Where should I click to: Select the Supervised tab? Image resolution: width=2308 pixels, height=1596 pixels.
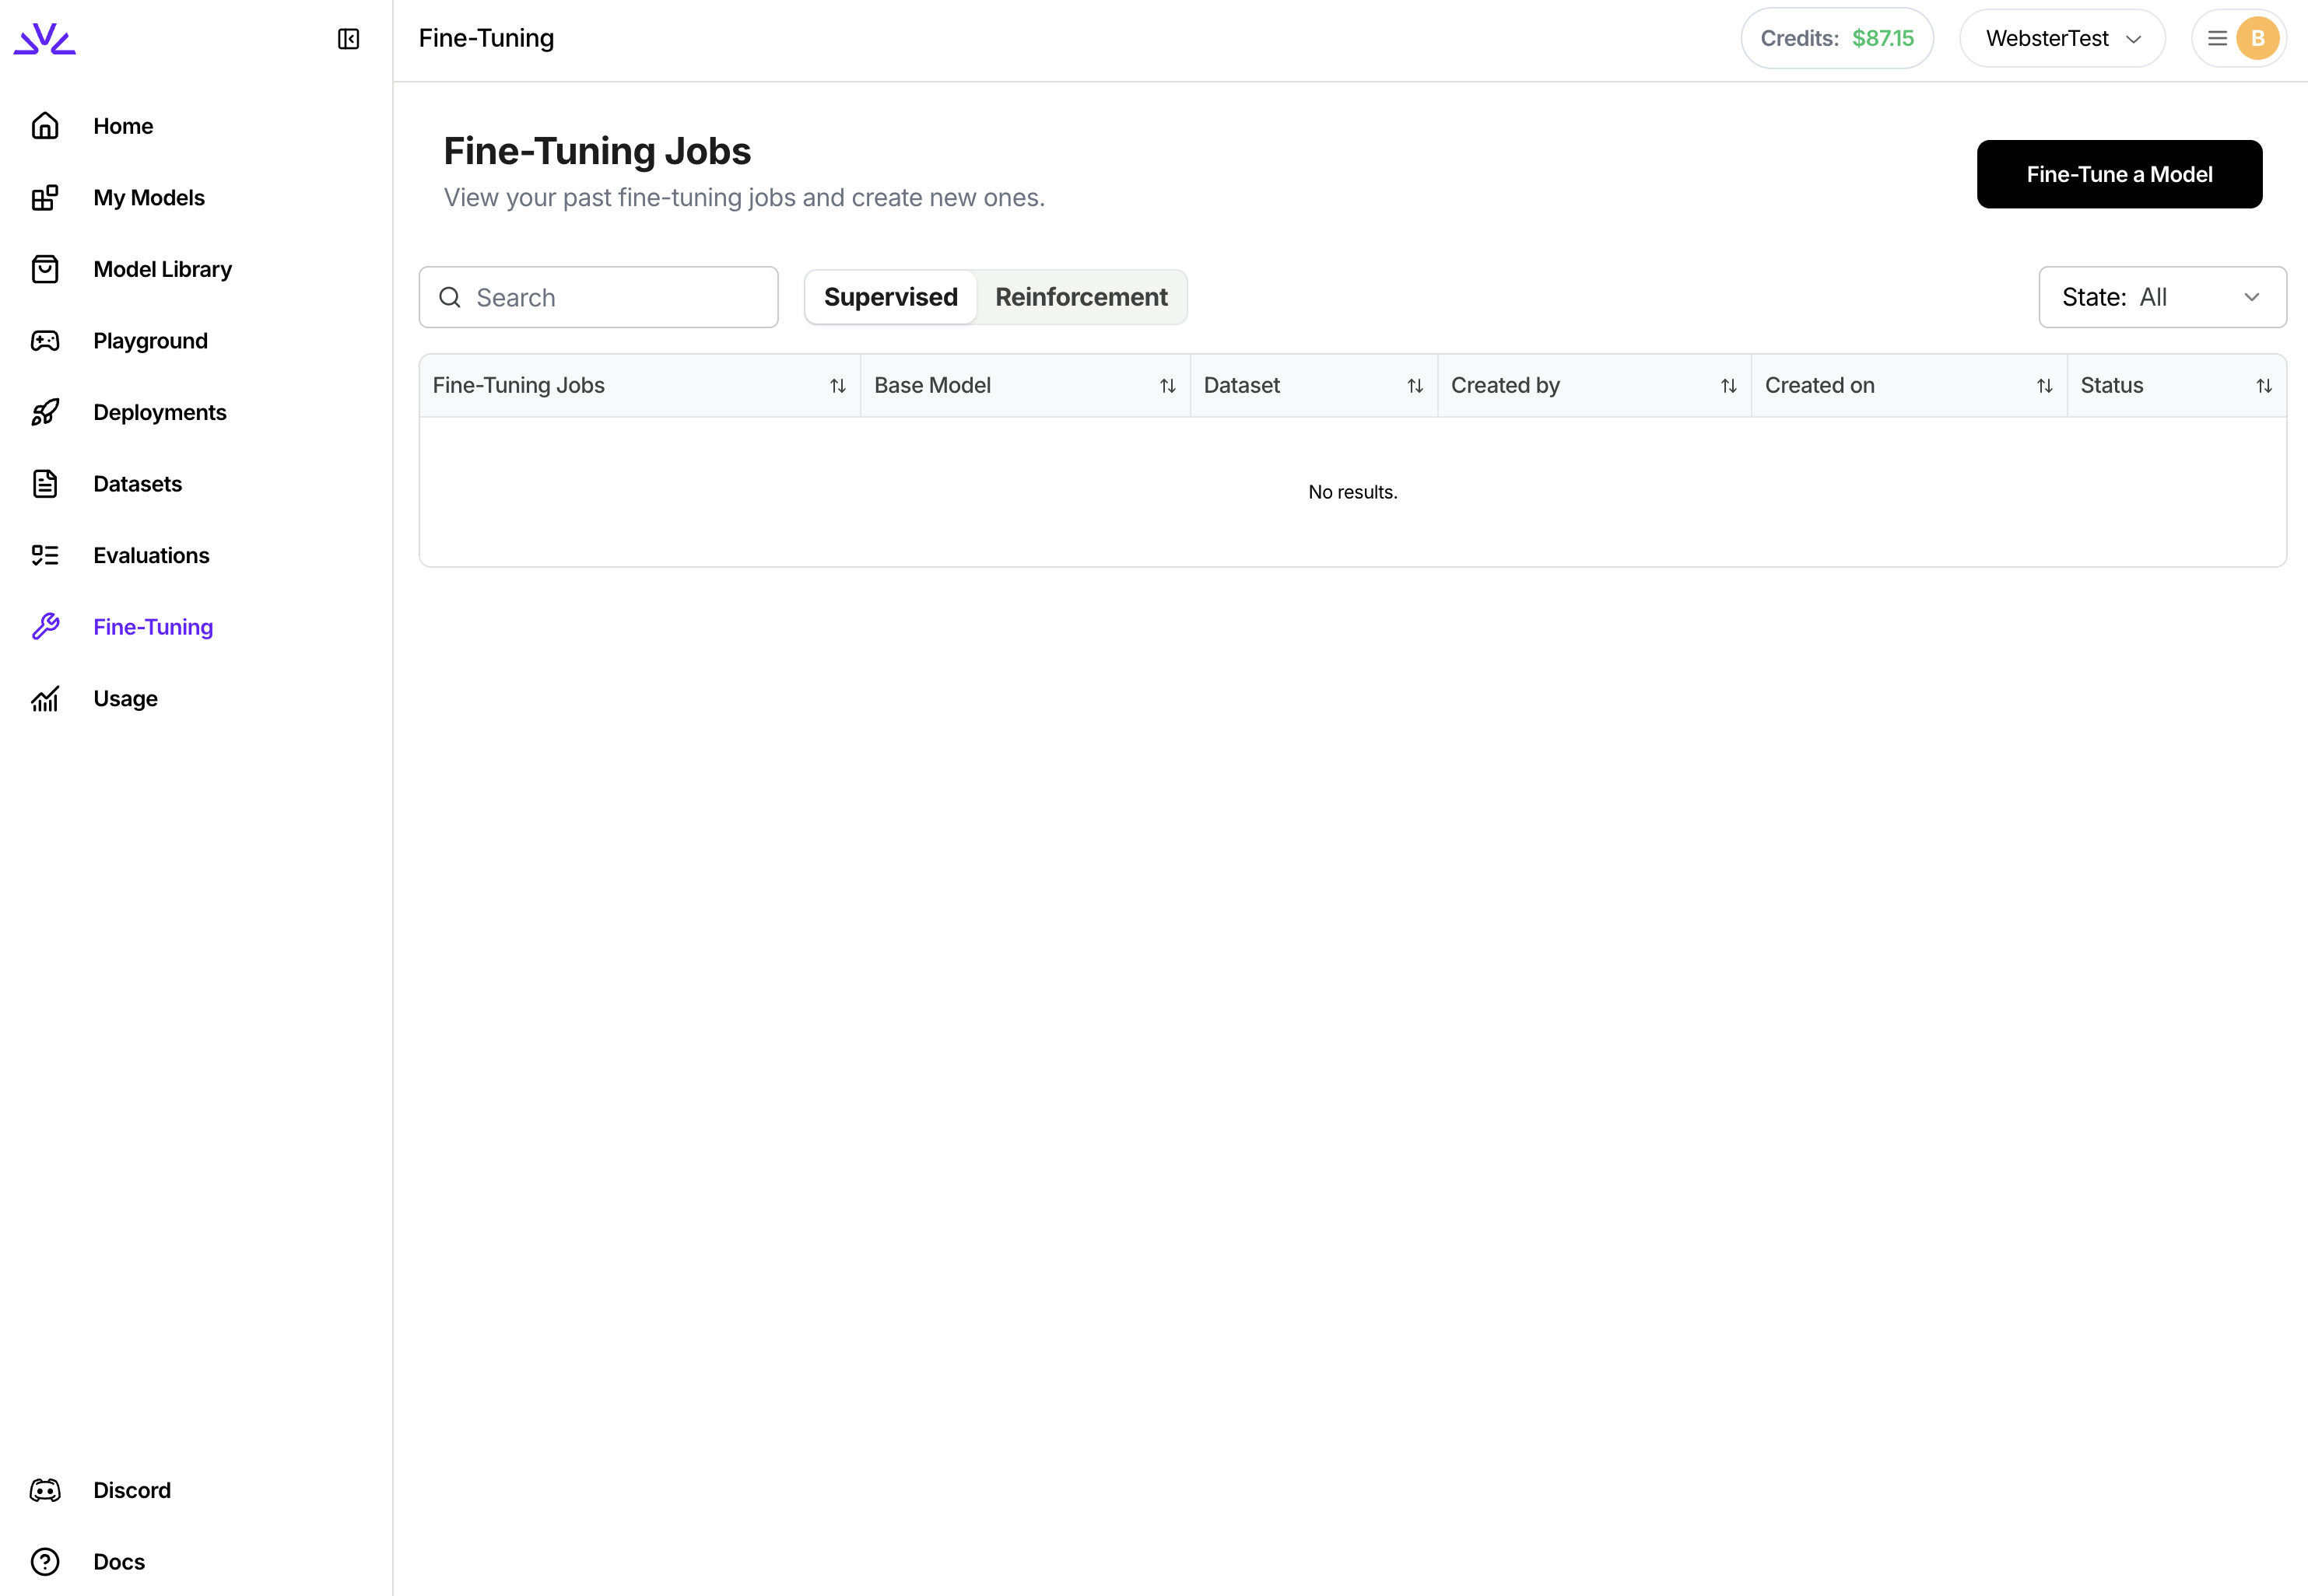pos(890,297)
